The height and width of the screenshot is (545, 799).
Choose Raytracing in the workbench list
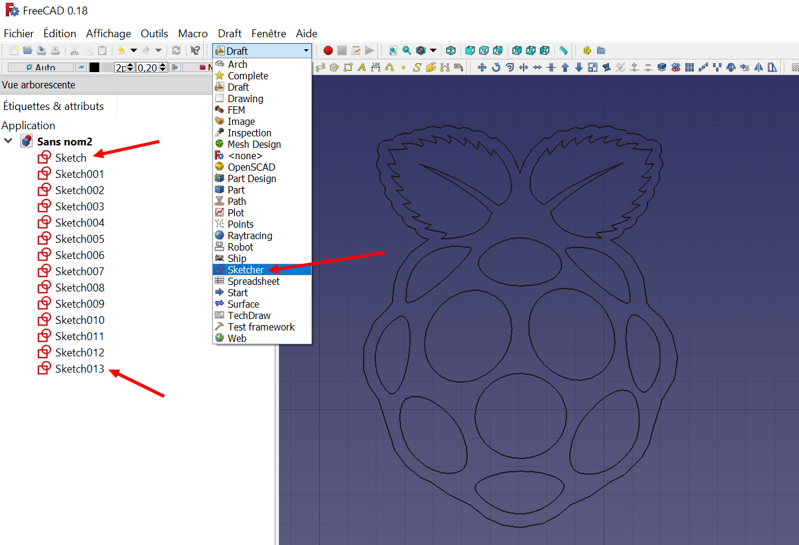pos(262,236)
